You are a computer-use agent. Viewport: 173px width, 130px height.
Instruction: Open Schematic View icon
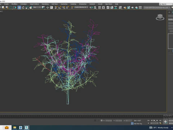pyautogui.click(x=116, y=8)
